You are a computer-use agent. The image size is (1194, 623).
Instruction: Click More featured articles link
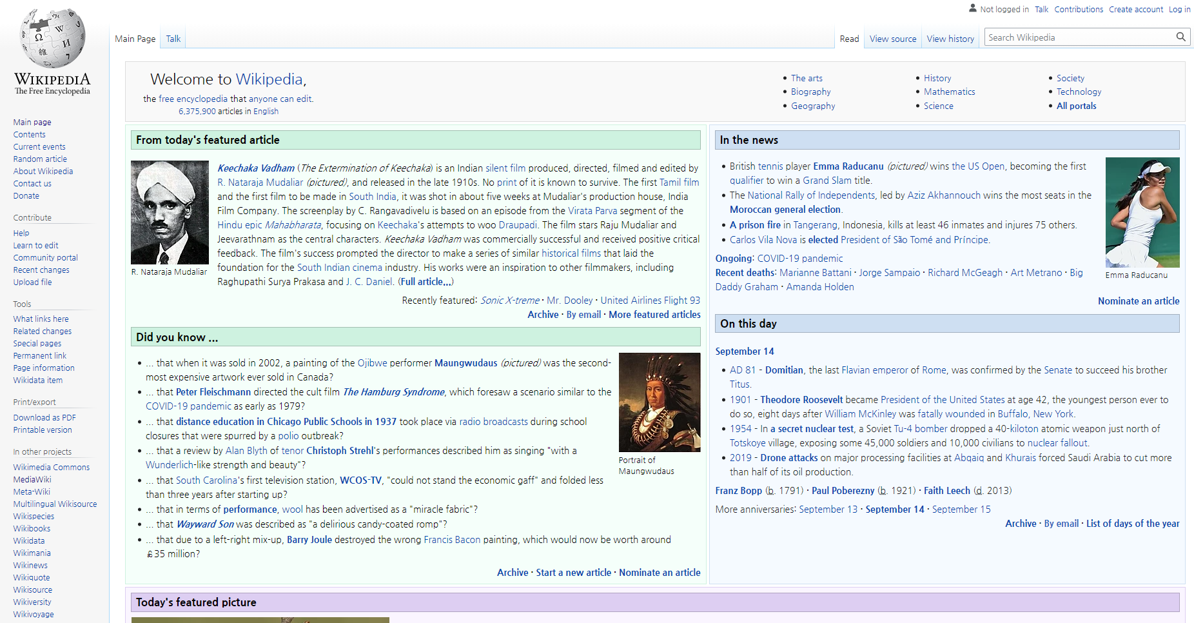click(x=654, y=314)
